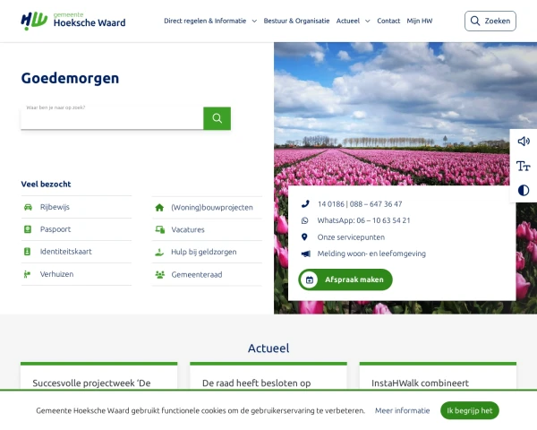
Task: Open the Vacatures link
Action: pyautogui.click(x=188, y=229)
